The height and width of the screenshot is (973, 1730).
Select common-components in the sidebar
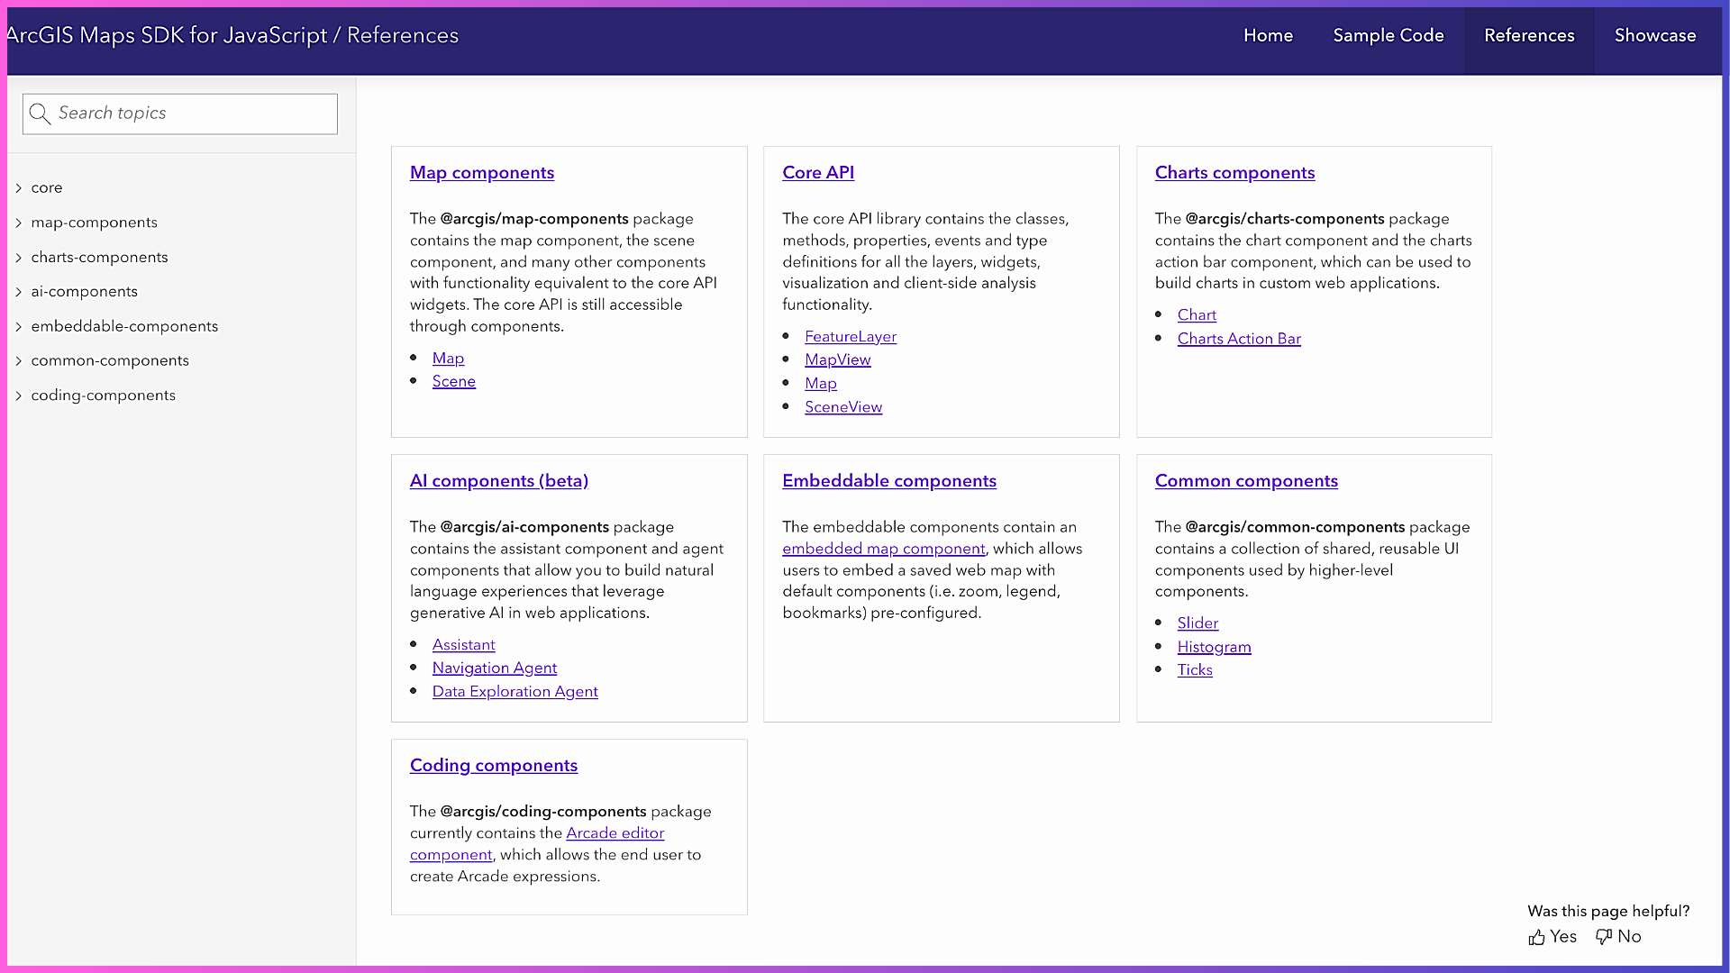point(110,360)
